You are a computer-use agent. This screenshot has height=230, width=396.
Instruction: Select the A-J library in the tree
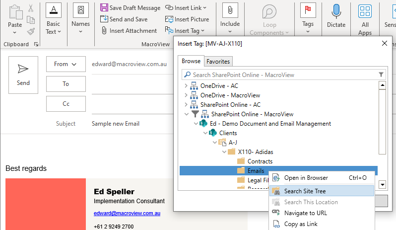pyautogui.click(x=233, y=143)
